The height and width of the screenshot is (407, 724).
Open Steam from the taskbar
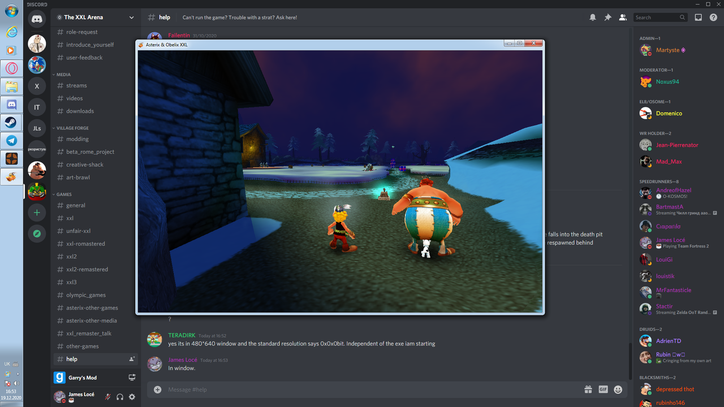point(11,122)
